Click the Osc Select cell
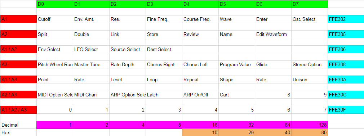The width and height of the screenshot is (364, 136). 310,19
